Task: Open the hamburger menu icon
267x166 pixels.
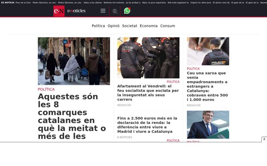Action: (x=103, y=11)
